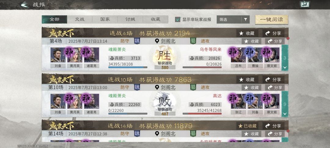Untick the 显示非玩家战报 checkbox
Viewport: 330px width, 148px height.
pos(178,19)
